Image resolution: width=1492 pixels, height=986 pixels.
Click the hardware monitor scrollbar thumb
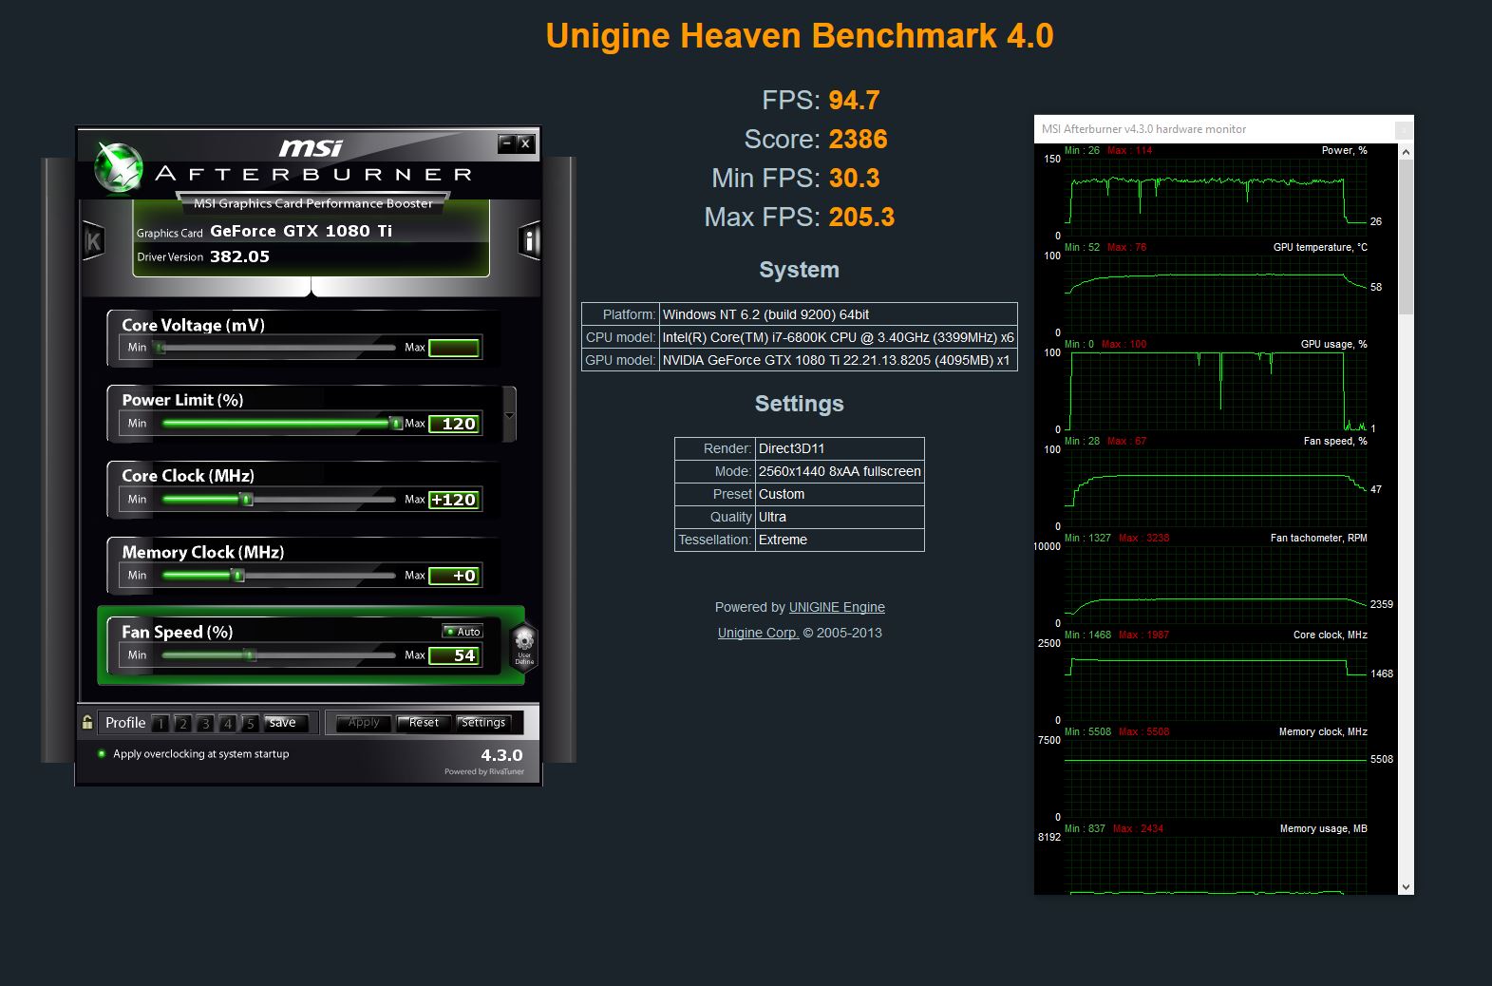[1406, 237]
